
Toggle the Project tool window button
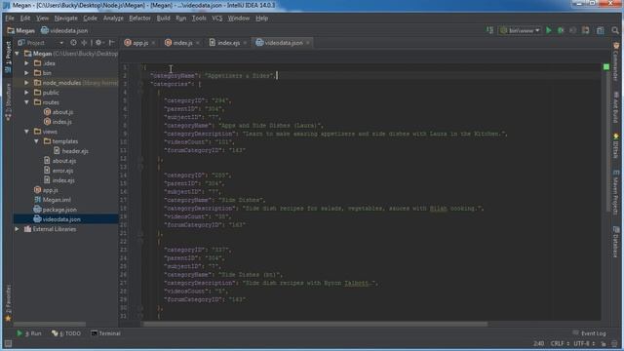click(x=8, y=57)
